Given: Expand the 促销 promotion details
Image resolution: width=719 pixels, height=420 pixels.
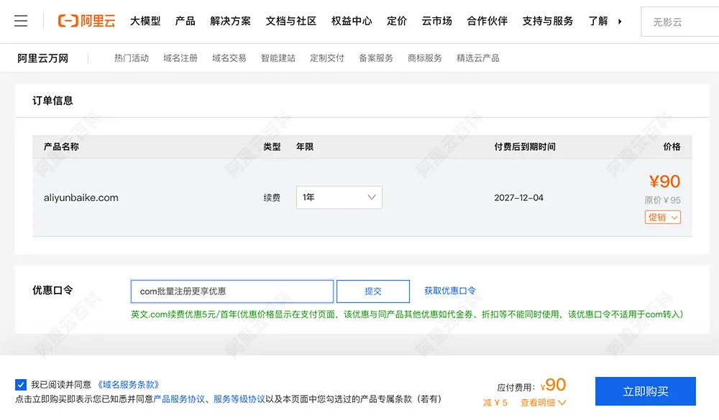Looking at the screenshot, I should point(662,217).
